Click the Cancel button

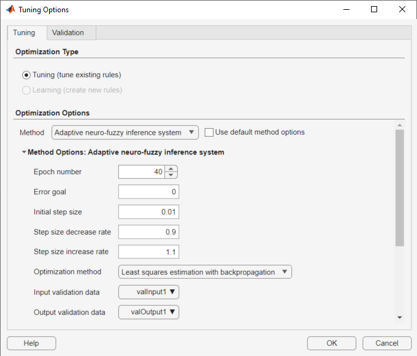[387, 343]
